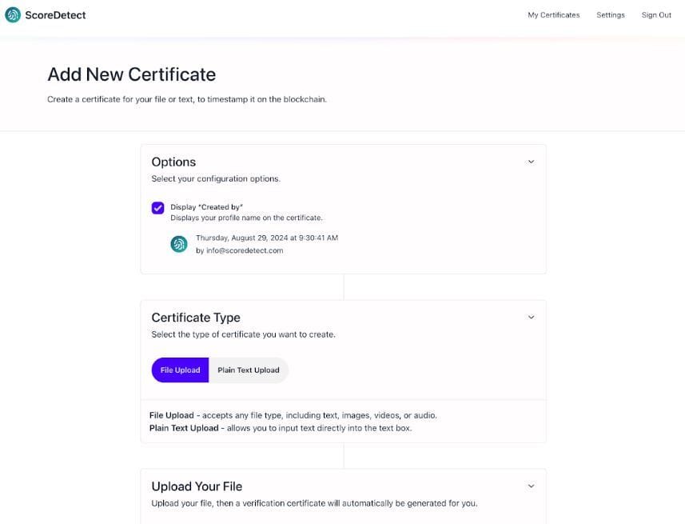Click the Certificate Type section heading
Screen dimensions: 685x524
coord(196,318)
